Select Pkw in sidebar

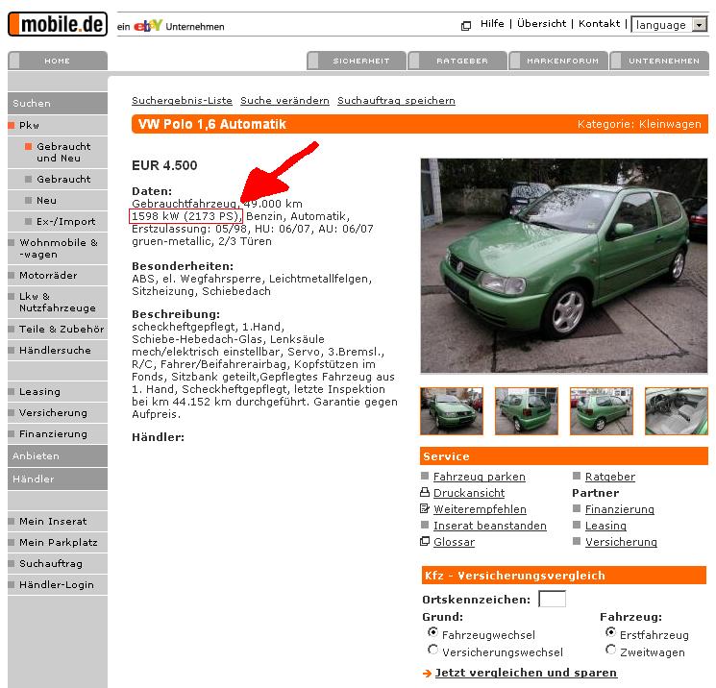tap(58, 125)
